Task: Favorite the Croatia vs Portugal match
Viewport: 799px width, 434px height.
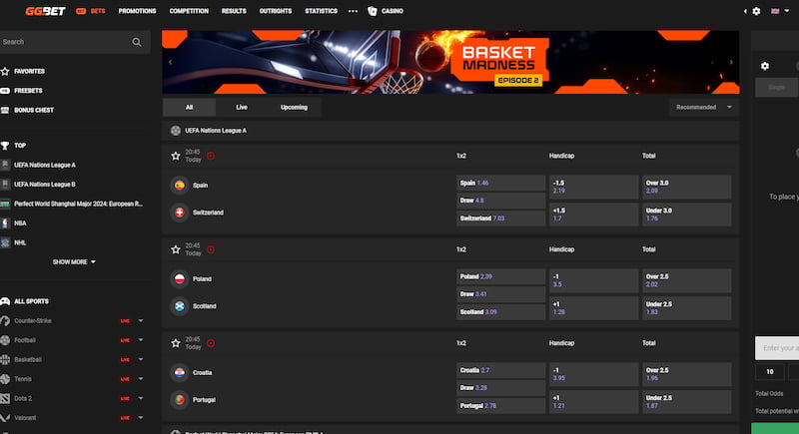Action: (176, 343)
